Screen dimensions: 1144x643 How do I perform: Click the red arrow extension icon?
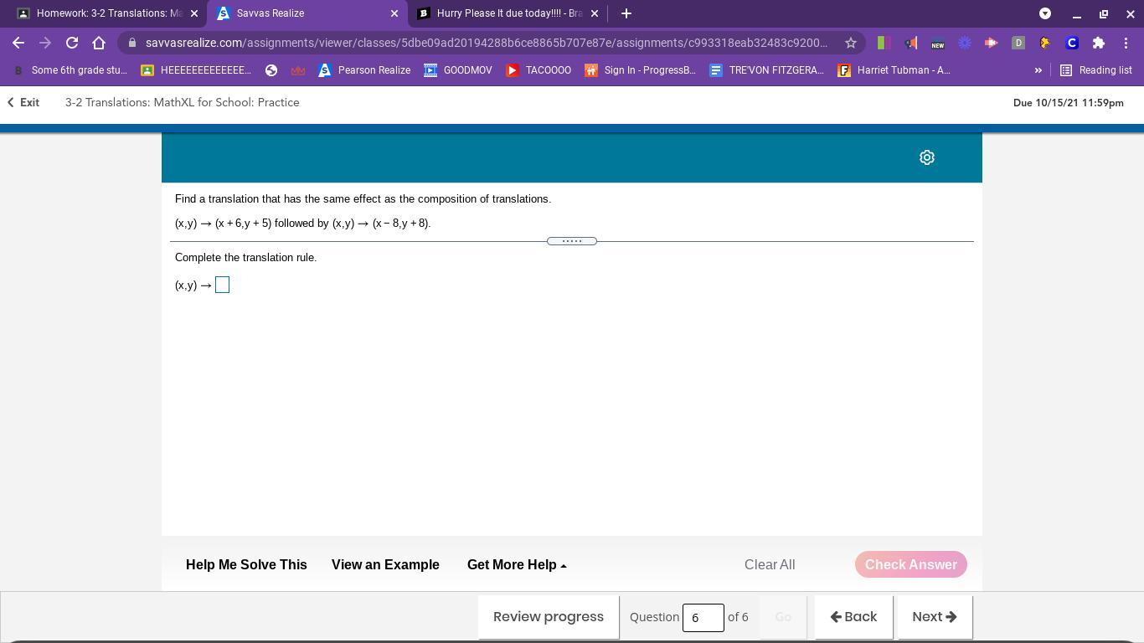click(992, 43)
